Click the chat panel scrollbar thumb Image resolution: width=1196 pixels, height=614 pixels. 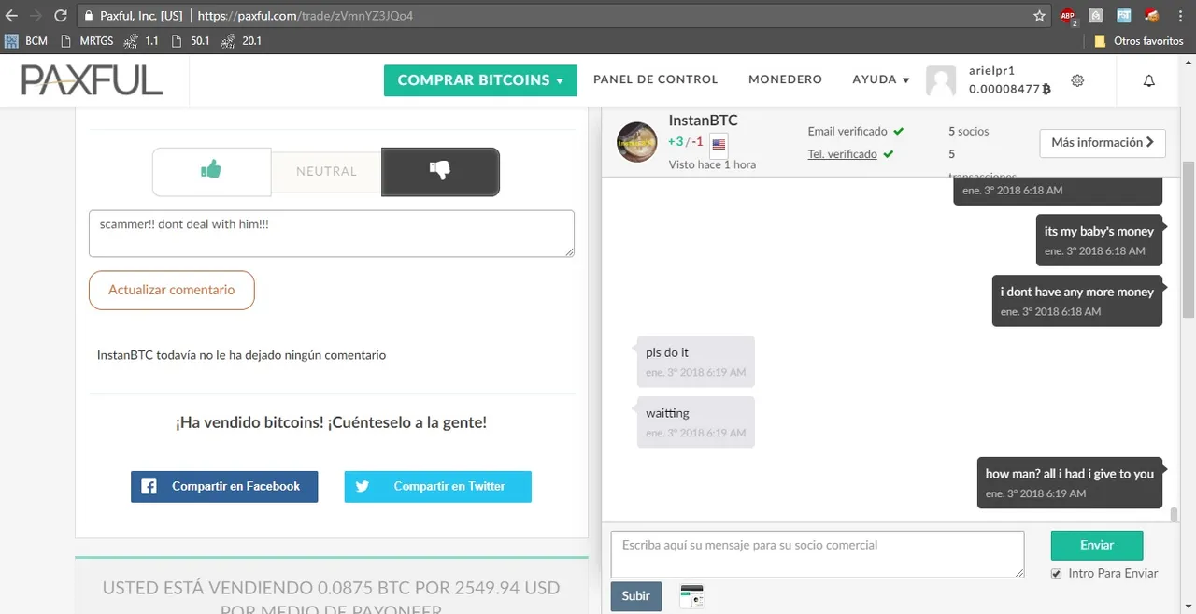1173,514
